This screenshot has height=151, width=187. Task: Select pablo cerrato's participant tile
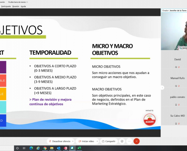pos(174,97)
